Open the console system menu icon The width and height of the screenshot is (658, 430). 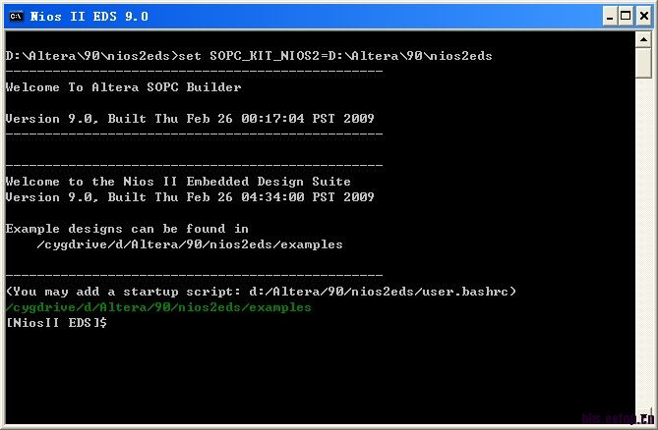17,16
